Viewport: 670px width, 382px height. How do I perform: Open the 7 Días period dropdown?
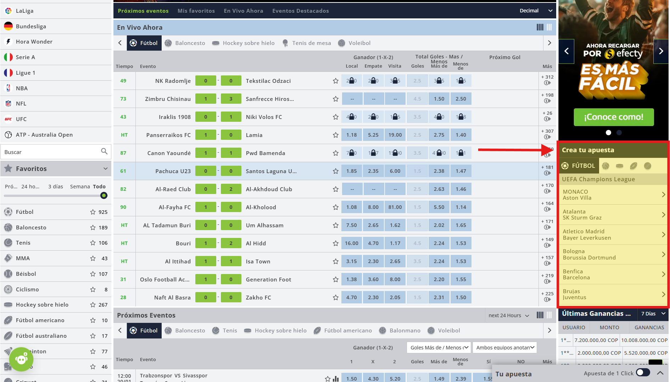(653, 313)
